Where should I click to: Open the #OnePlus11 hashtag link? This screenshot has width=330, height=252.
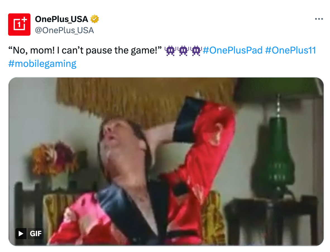tap(290, 50)
